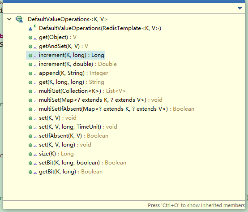Select the DefaultValueOperations(RedisTemplate<K, V>) constructor
The image size is (248, 212).
point(100,28)
